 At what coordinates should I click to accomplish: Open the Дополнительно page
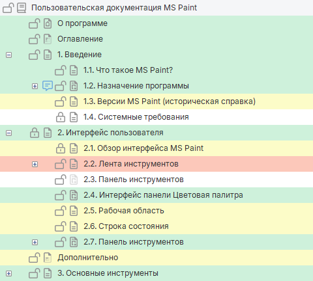pos(88,258)
